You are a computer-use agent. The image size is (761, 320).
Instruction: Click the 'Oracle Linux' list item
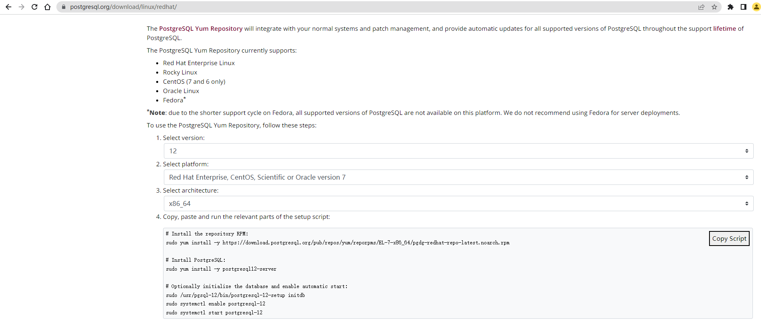click(181, 91)
